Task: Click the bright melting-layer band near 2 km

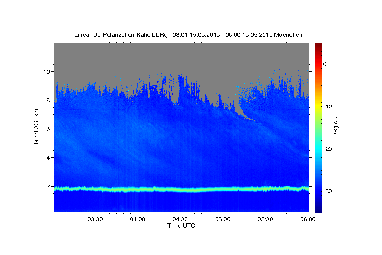Action: (181, 189)
